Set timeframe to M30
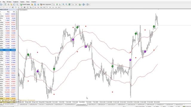Image resolution: width=191 pixels, height=107 pixels. (44, 7)
